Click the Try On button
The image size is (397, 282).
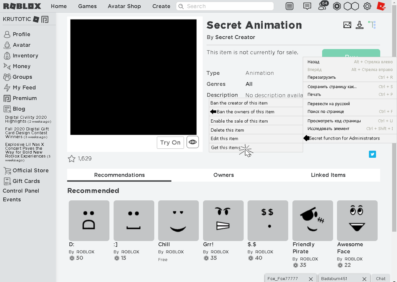(170, 142)
